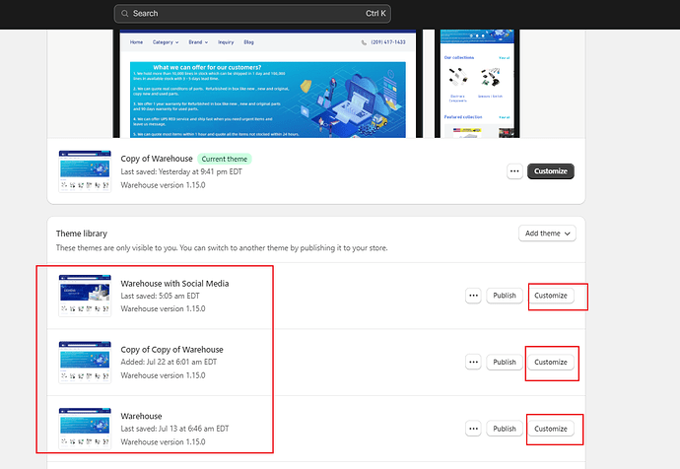Customize the Copy of Copy of Warehouse theme
Viewport: 680px width, 469px height.
pos(550,362)
